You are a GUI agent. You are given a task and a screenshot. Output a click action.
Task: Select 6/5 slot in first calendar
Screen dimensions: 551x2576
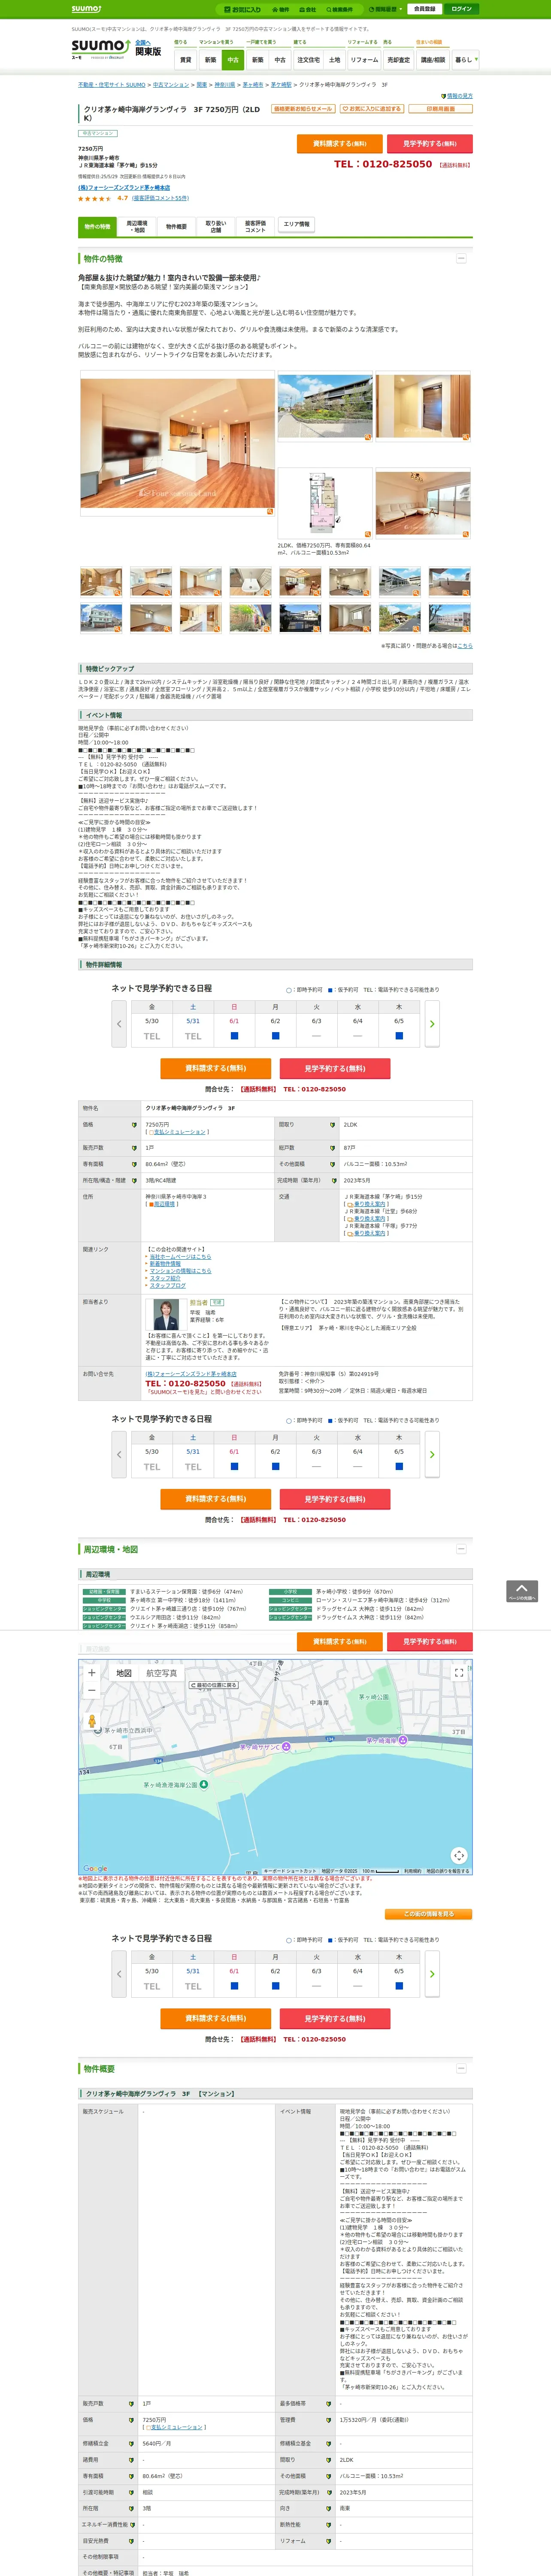click(399, 1036)
